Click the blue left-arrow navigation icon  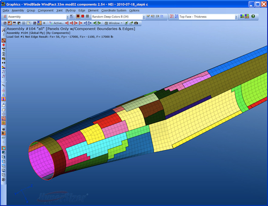(86, 23)
